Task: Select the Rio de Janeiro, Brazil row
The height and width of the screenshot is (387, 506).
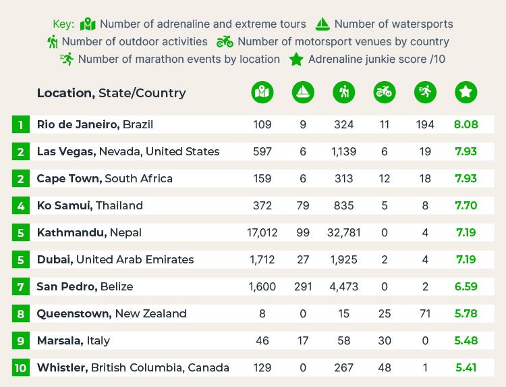Action: tap(253, 124)
